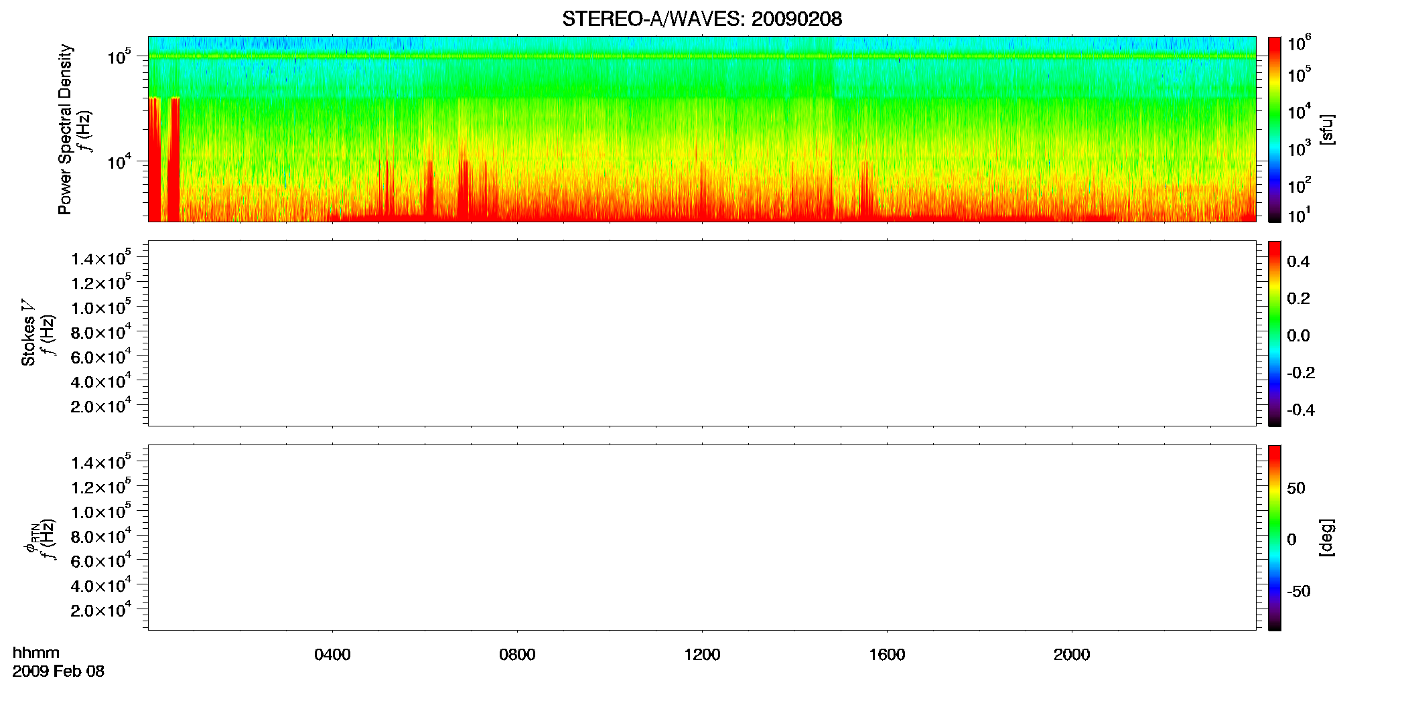Click the 10^6 label on sfu colorbar
Viewport: 1404px width, 723px height.
click(1298, 44)
